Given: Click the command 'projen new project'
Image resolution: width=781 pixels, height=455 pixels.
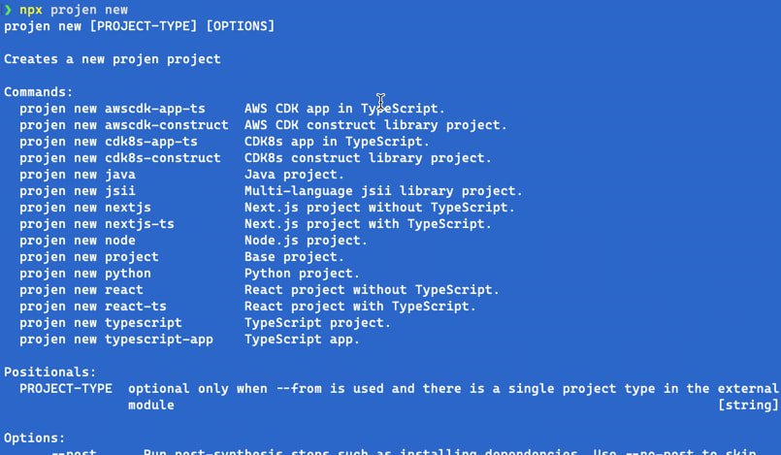Looking at the screenshot, I should pyautogui.click(x=89, y=257).
